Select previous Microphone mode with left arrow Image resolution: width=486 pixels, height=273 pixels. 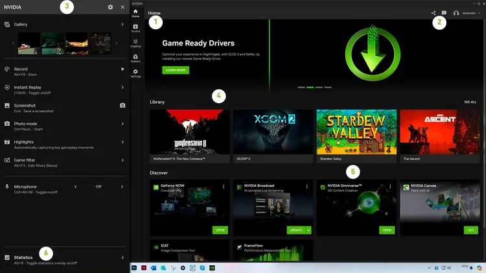point(75,187)
